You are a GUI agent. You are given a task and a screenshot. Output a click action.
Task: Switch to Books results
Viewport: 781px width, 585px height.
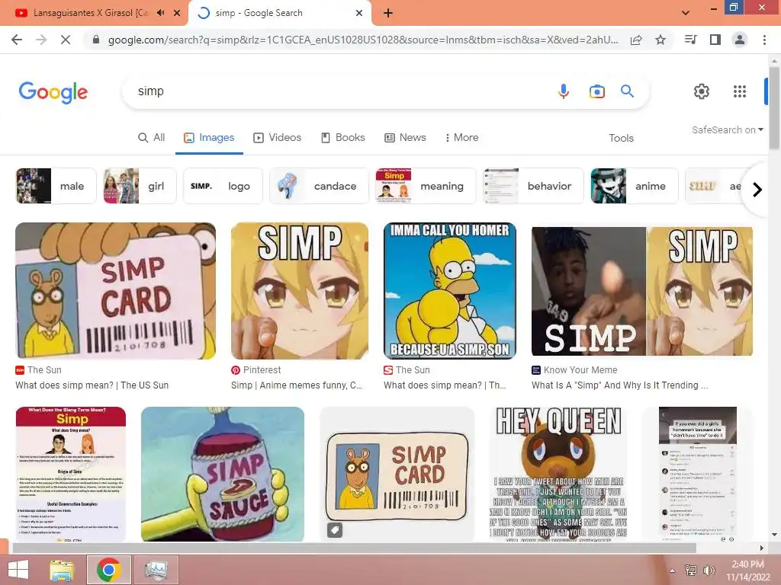(x=343, y=137)
